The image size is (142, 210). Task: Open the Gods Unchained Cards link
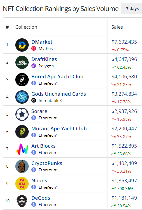coord(59,94)
